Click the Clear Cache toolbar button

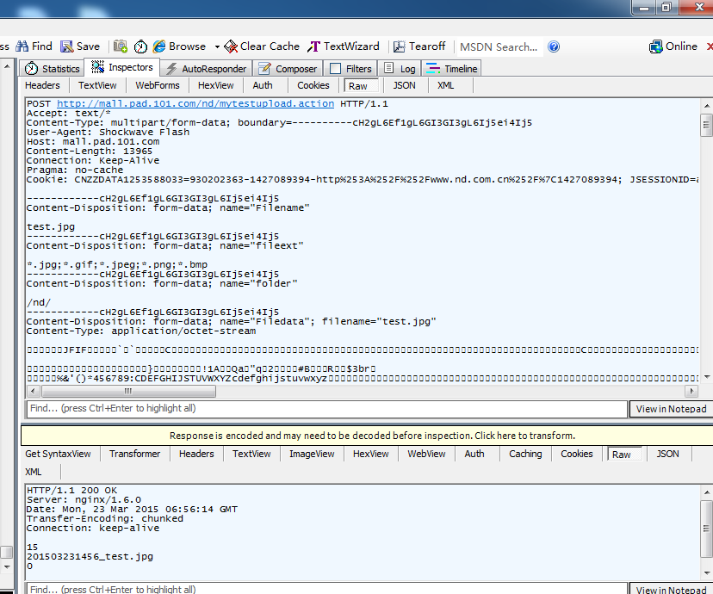click(x=262, y=46)
